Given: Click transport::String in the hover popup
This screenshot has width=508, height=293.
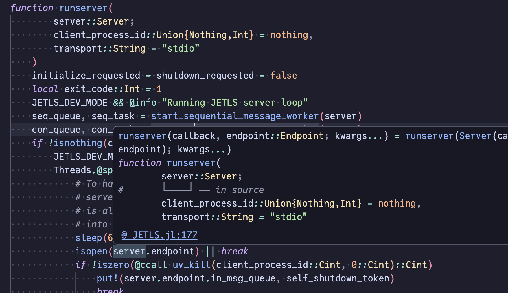Looking at the screenshot, I should (x=207, y=217).
